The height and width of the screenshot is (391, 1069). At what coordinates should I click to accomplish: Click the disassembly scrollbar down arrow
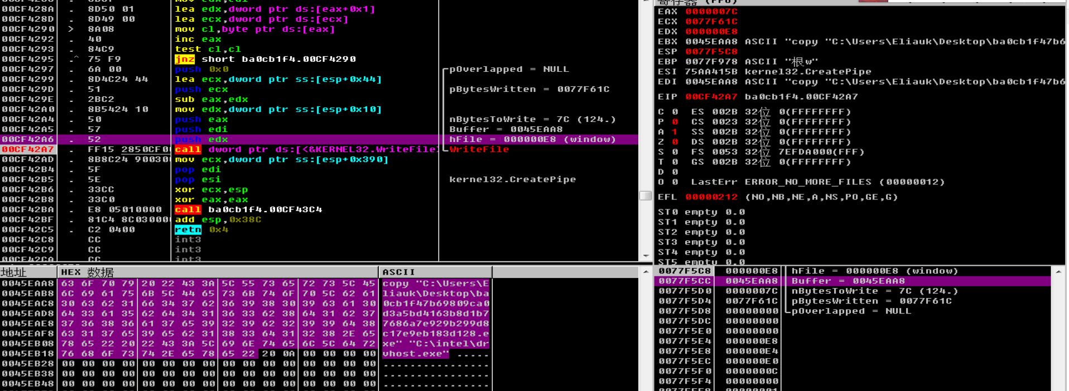click(x=646, y=256)
